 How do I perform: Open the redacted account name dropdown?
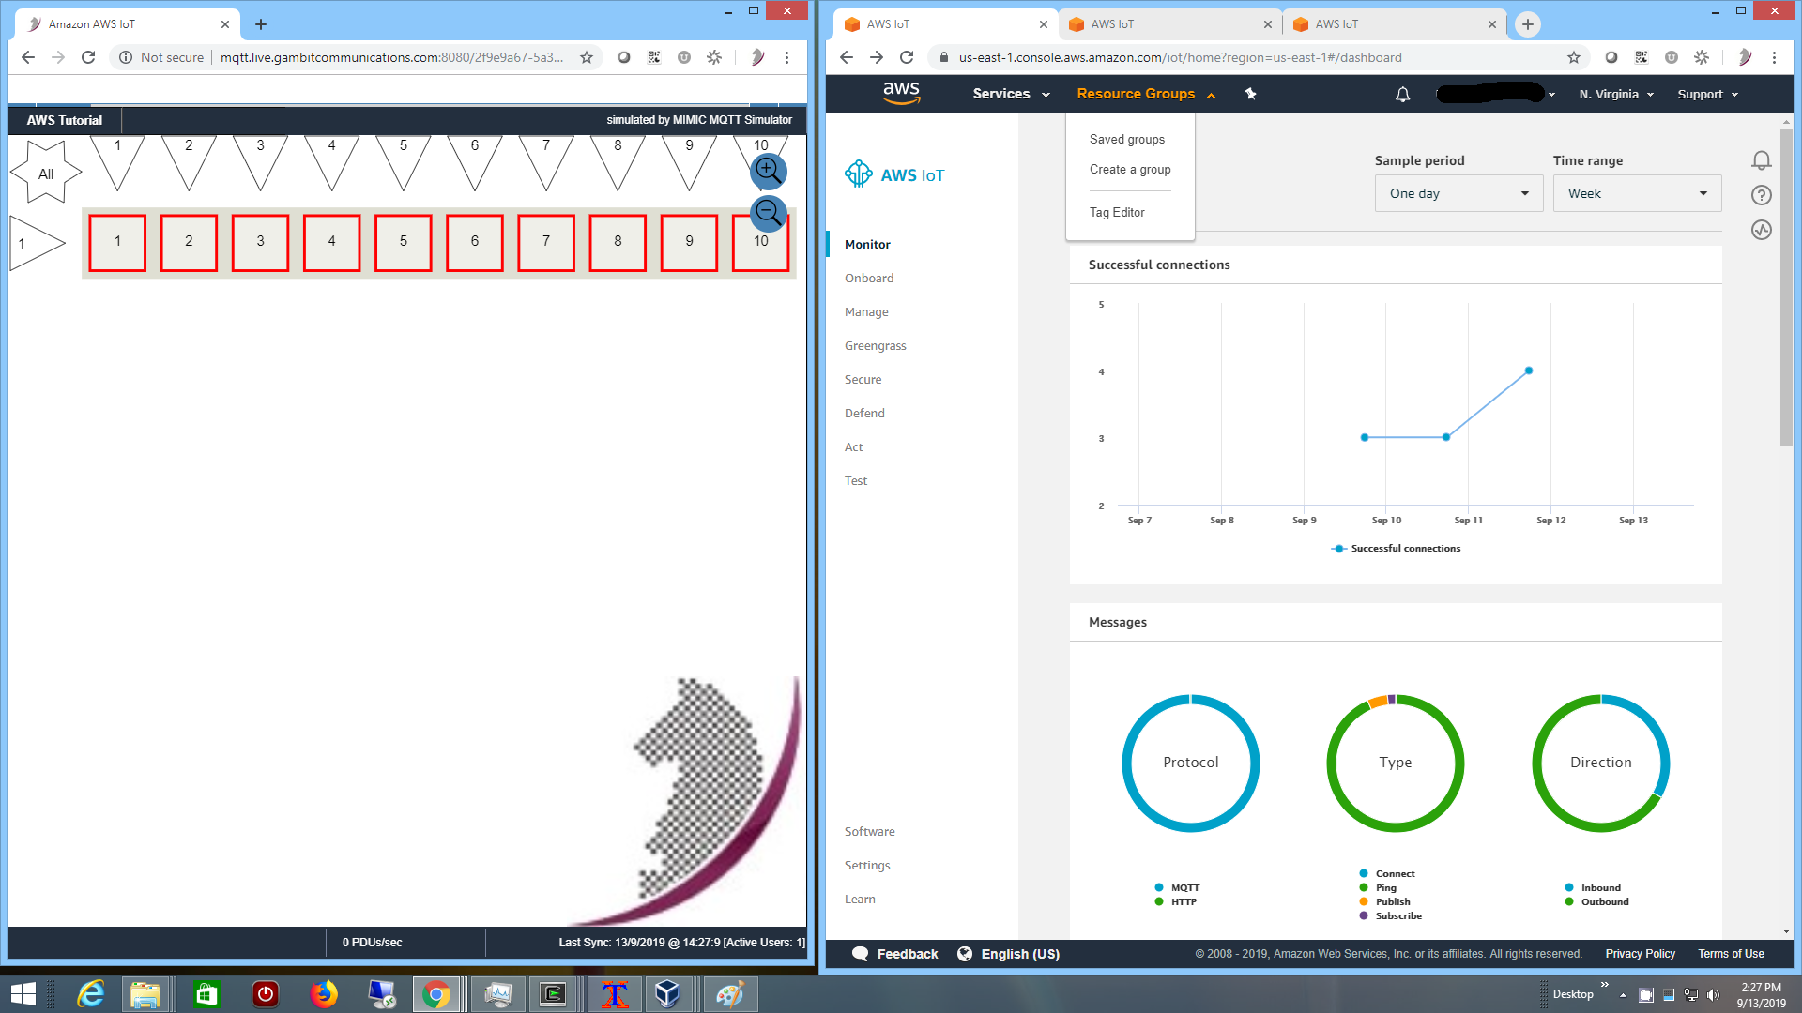click(x=1496, y=94)
